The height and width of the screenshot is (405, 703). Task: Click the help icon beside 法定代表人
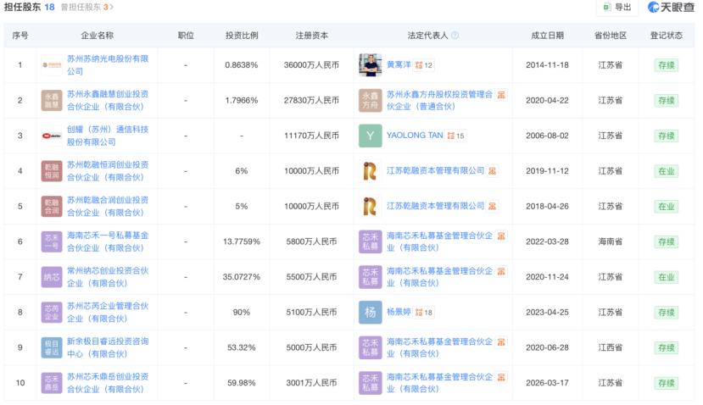pos(455,36)
